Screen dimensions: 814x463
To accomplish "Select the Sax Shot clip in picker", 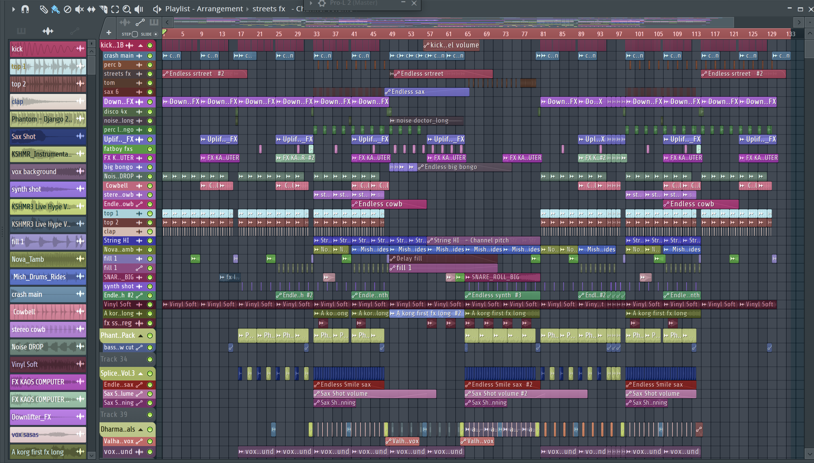I will pyautogui.click(x=48, y=137).
